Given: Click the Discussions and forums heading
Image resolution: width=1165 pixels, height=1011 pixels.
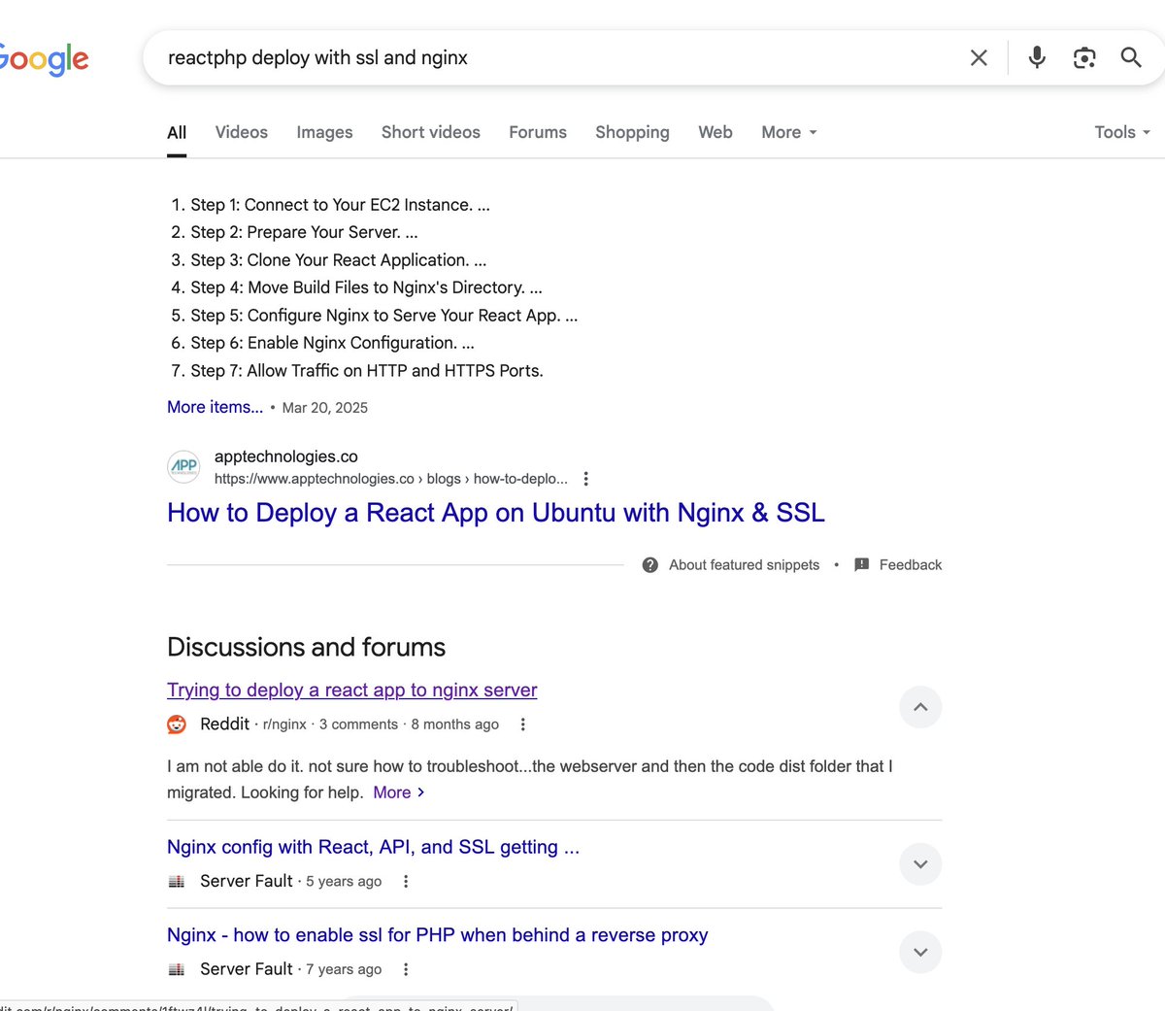Looking at the screenshot, I should 306,647.
